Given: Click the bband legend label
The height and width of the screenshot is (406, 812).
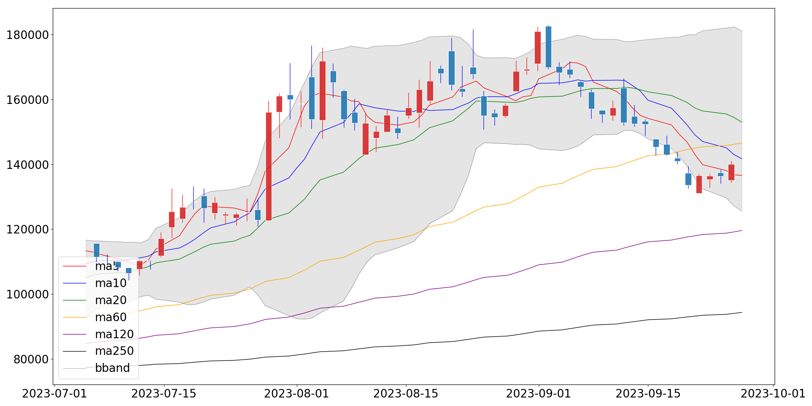Looking at the screenshot, I should tap(112, 368).
